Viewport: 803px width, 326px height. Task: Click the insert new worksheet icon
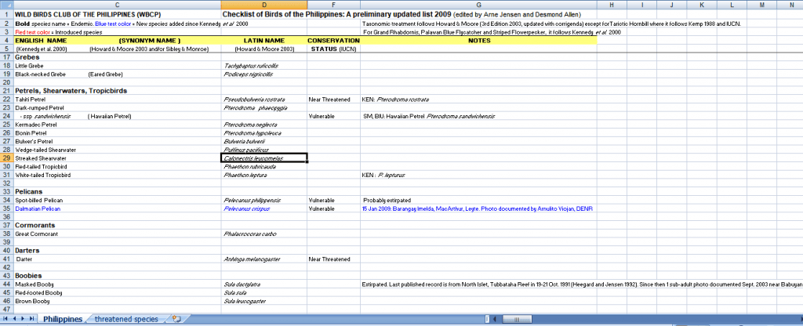coord(176,319)
